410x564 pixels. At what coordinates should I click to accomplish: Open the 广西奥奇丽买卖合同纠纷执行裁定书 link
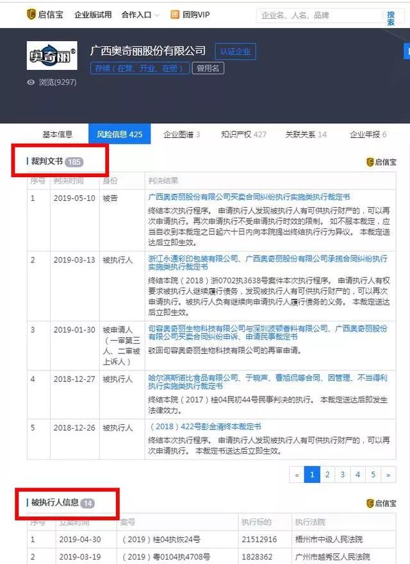pos(249,197)
